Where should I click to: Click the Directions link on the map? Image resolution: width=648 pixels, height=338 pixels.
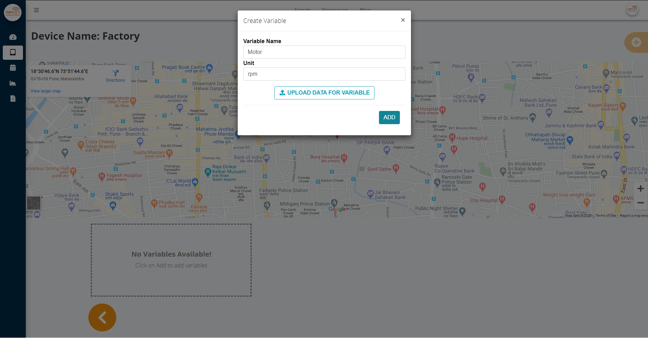point(115,76)
